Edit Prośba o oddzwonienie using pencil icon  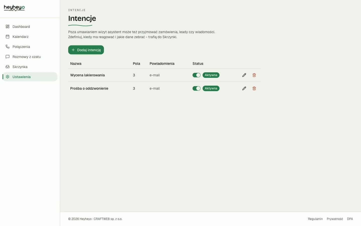coord(244,88)
